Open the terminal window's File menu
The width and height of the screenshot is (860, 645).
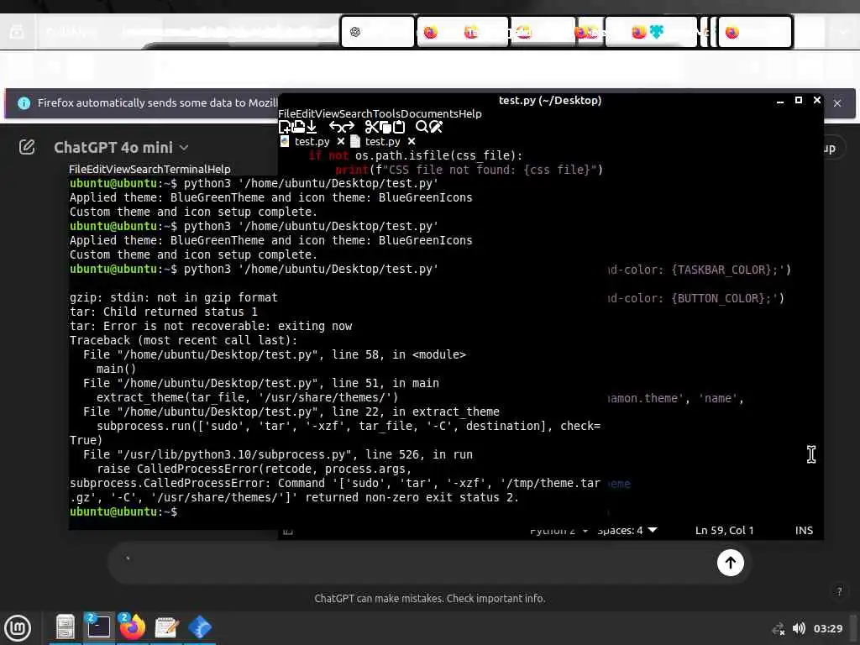pos(76,169)
